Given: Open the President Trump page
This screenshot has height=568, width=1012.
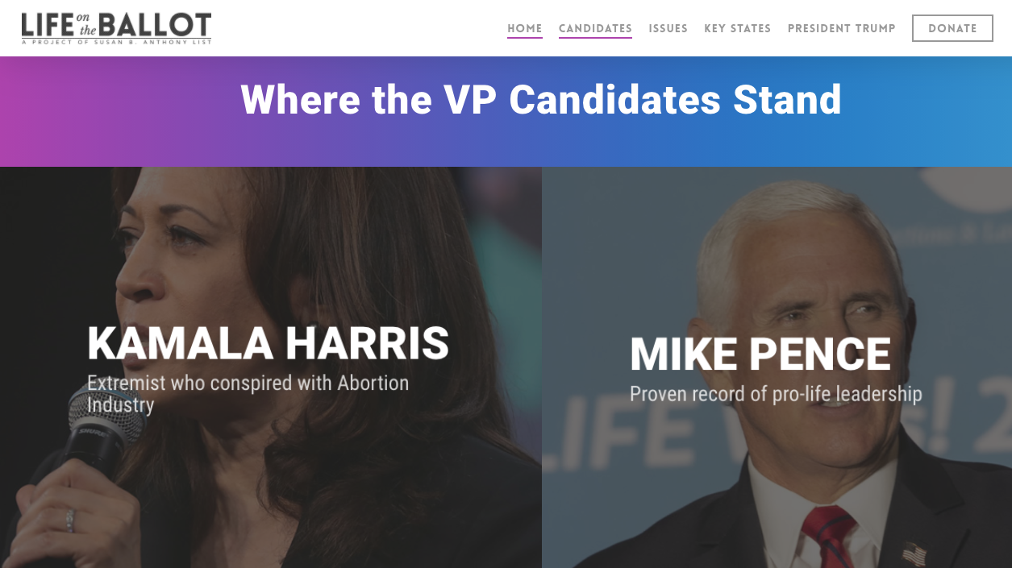Looking at the screenshot, I should [x=841, y=29].
